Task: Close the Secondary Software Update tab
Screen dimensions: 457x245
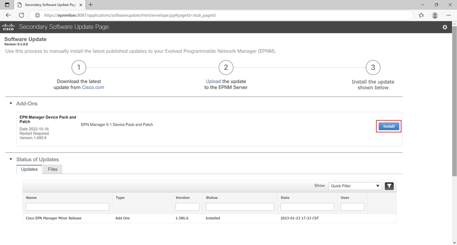Action: [x=81, y=5]
